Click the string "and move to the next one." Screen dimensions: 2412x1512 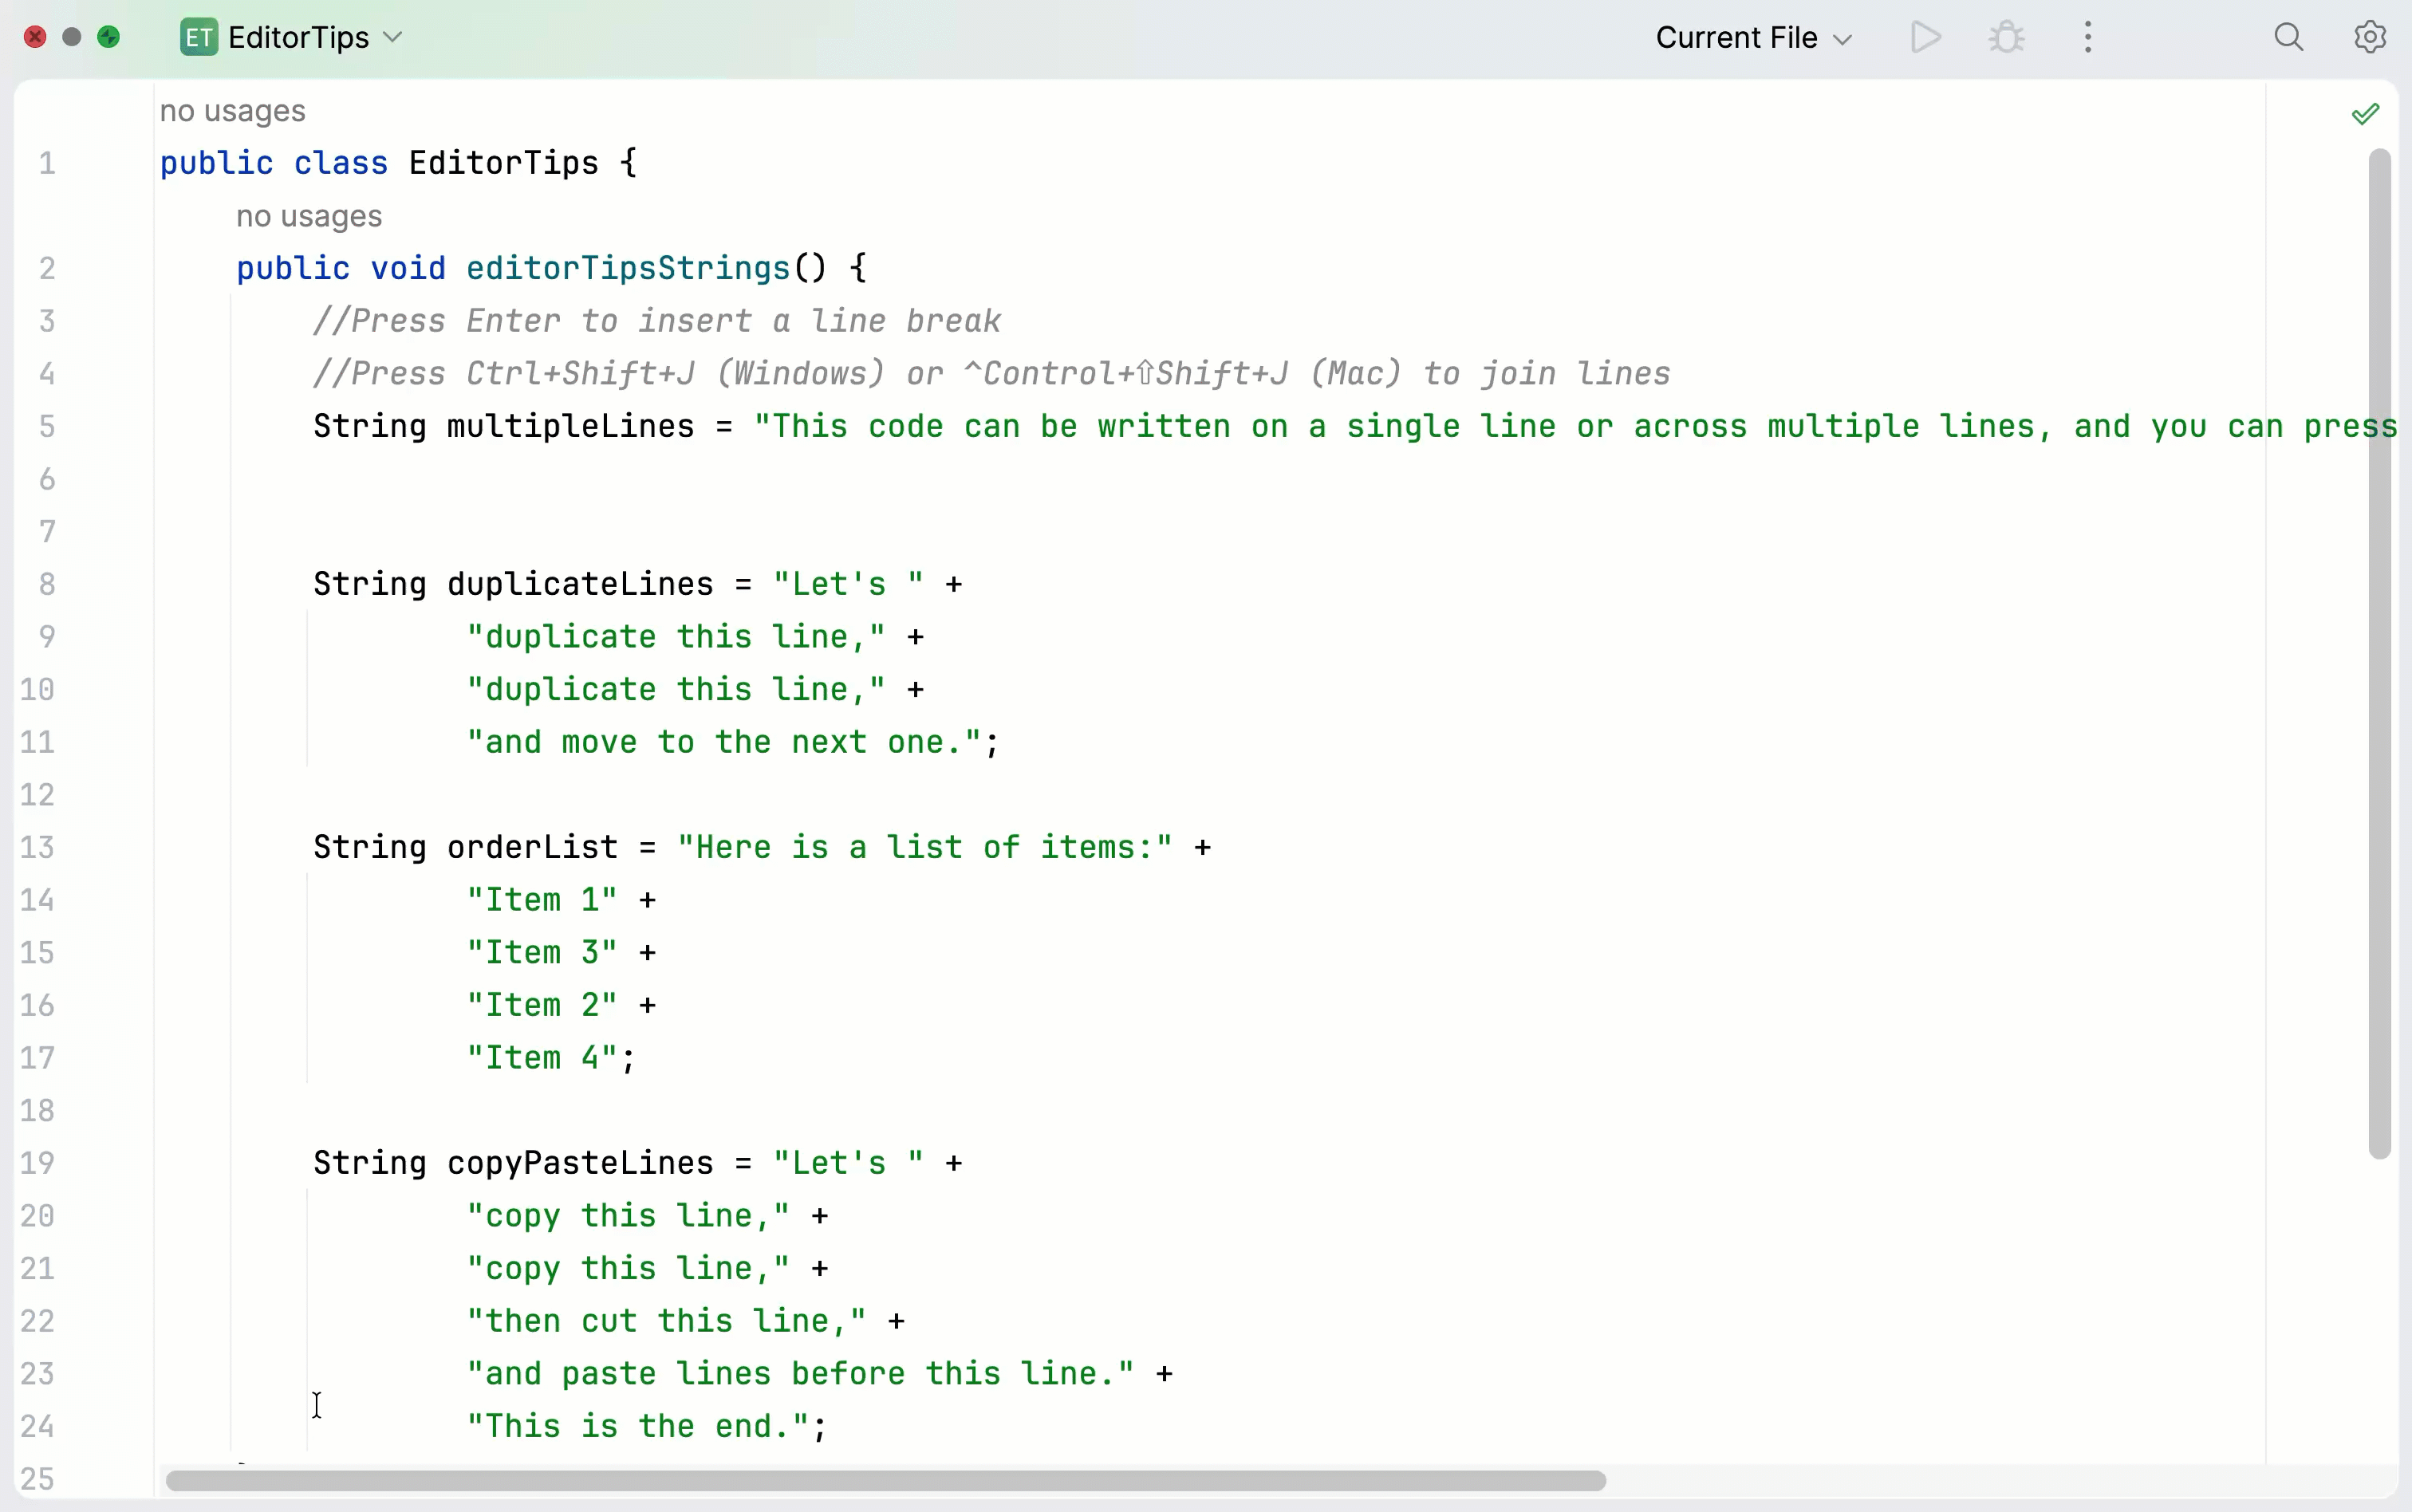pos(724,742)
